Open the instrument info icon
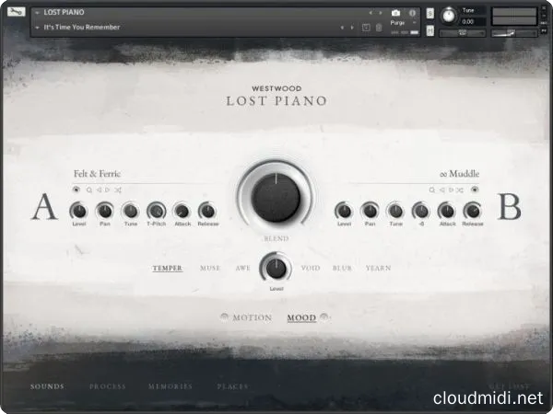The width and height of the screenshot is (553, 414). point(412,13)
